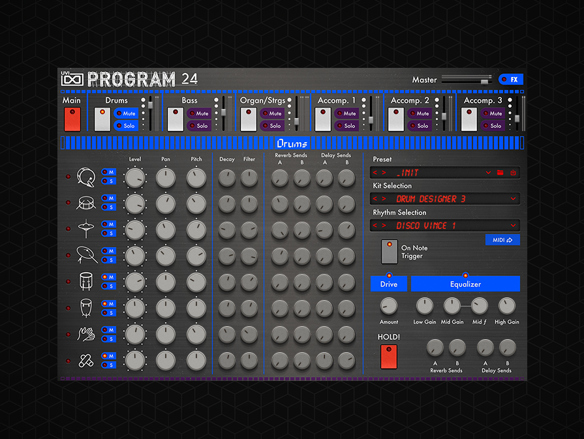Toggle the red HOLD! button
584x439 pixels.
click(389, 357)
